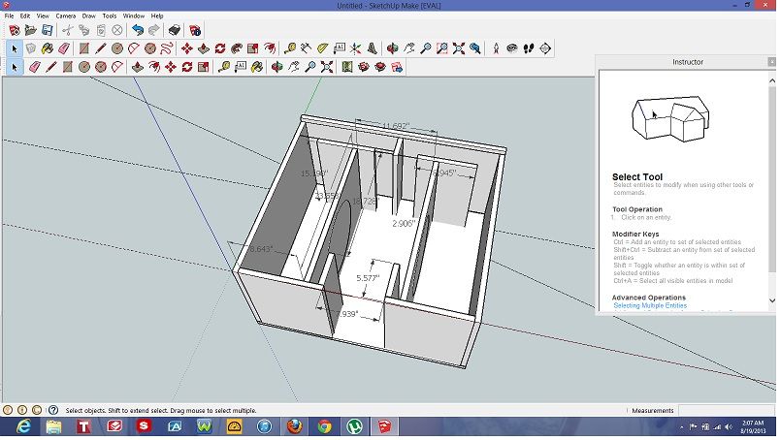Click the Model Info icon
The height and width of the screenshot is (440, 780).
pos(196,30)
